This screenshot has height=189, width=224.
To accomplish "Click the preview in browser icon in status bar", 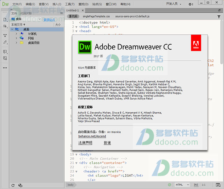I will click(218, 185).
